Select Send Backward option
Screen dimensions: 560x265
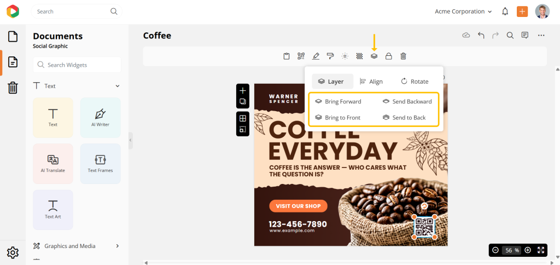click(407, 102)
